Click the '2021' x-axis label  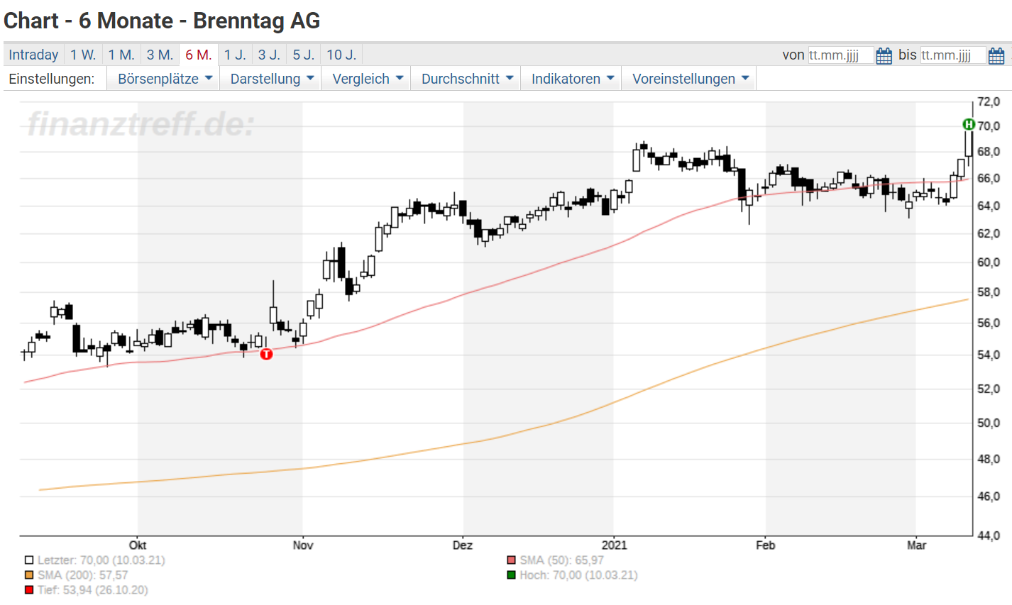(614, 545)
